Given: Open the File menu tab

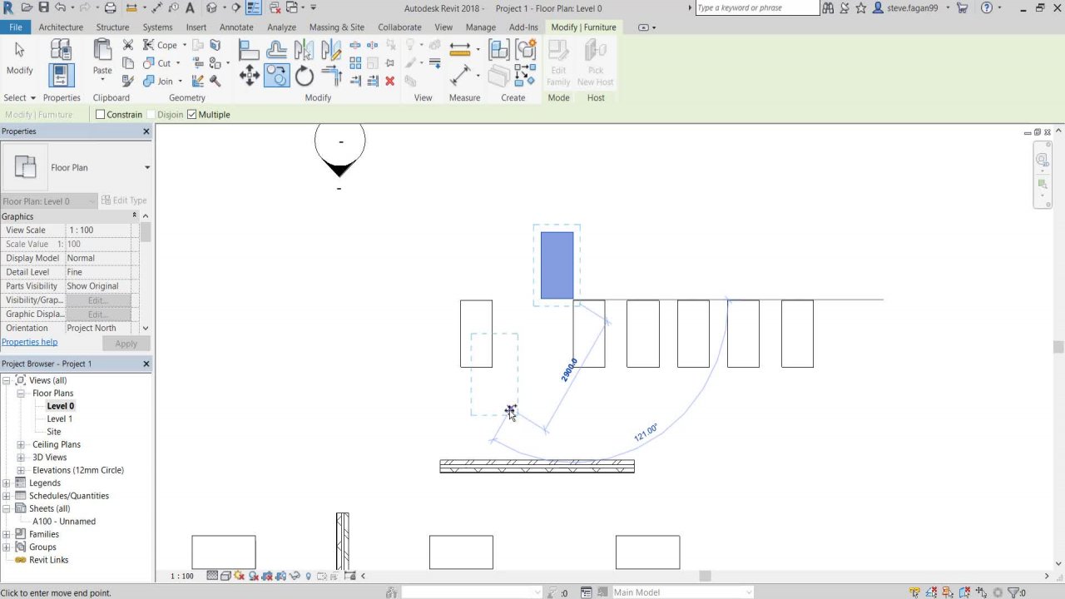Looking at the screenshot, I should 15,27.
